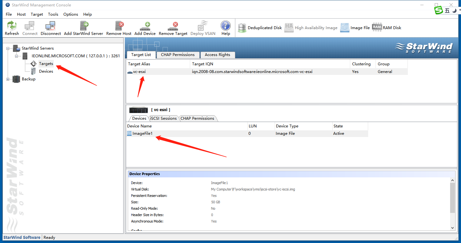
Task: Click the Group column header
Action: pos(392,64)
